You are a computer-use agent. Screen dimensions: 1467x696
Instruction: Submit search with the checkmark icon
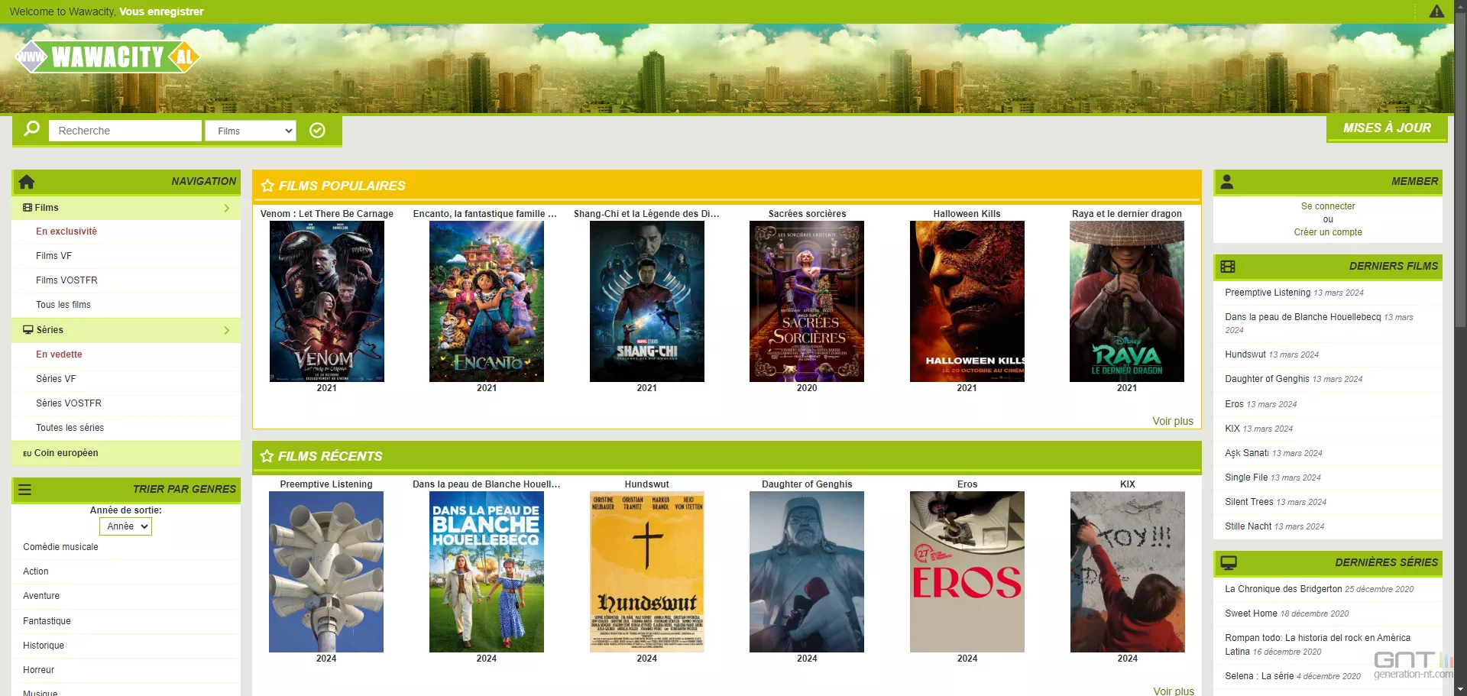(317, 131)
